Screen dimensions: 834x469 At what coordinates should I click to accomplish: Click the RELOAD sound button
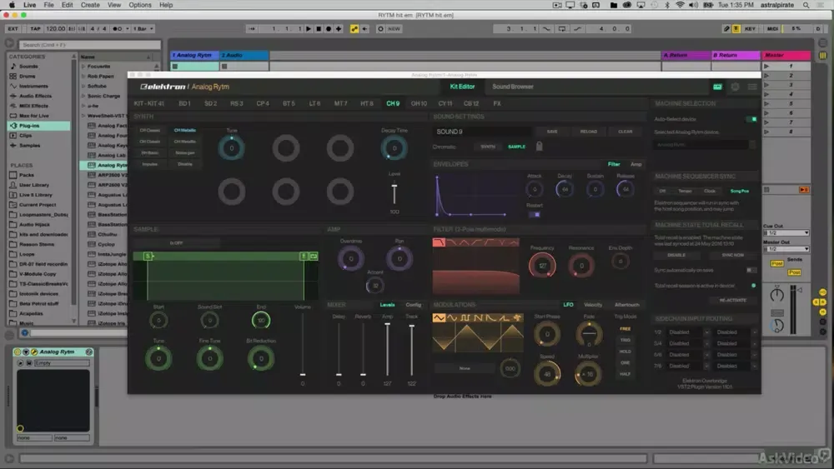point(589,131)
